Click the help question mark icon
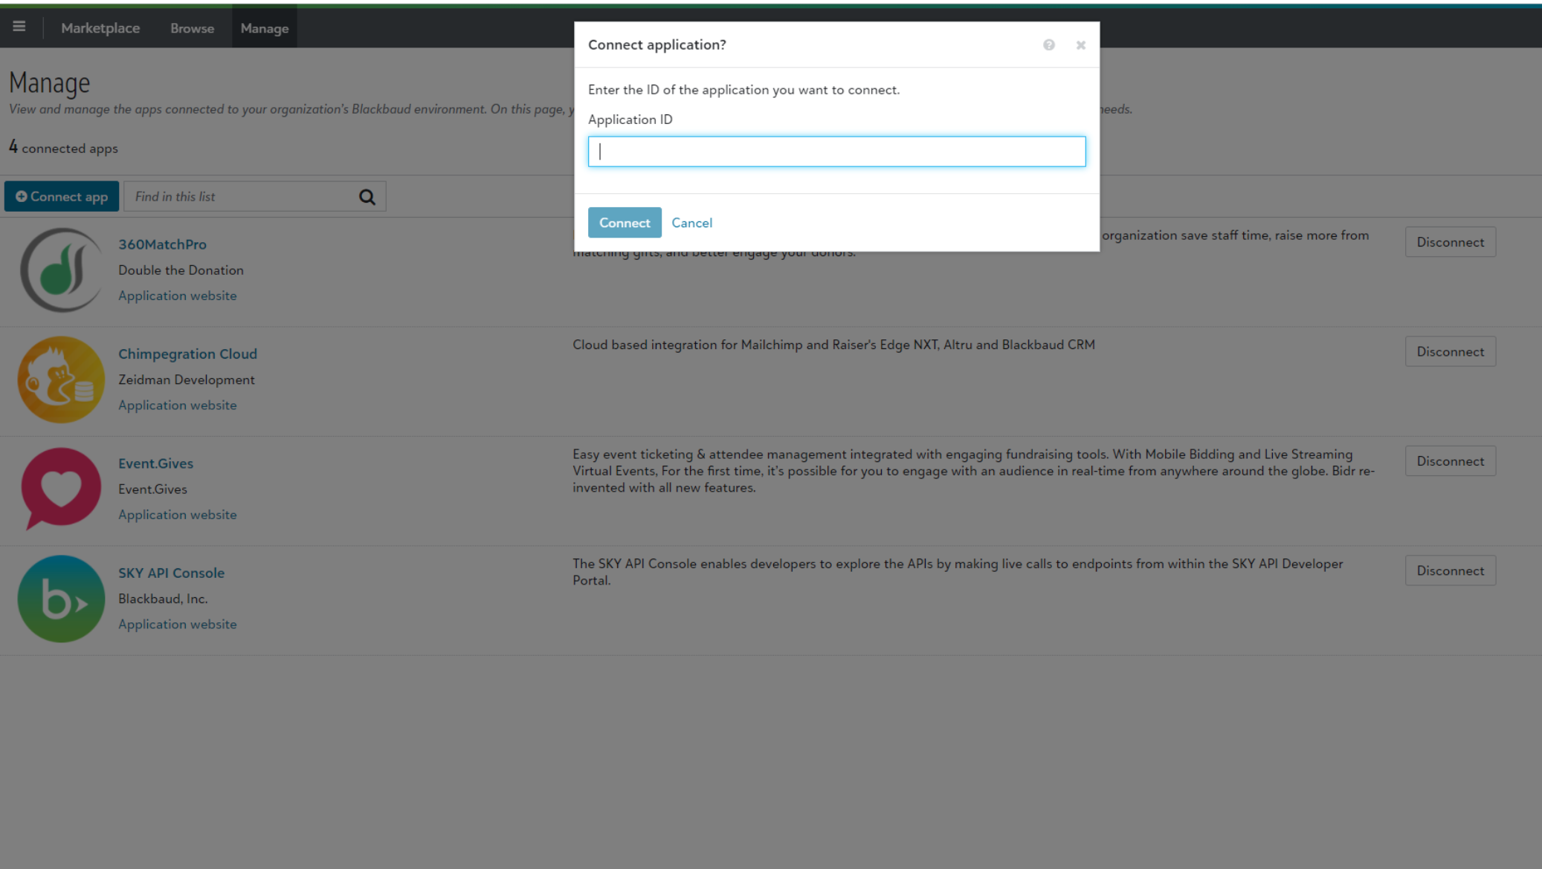 [x=1050, y=45]
